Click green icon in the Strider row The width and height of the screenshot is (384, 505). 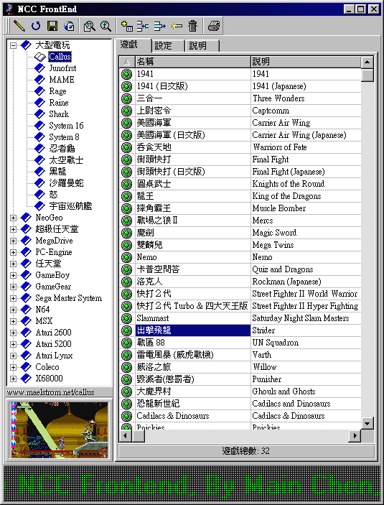click(127, 330)
